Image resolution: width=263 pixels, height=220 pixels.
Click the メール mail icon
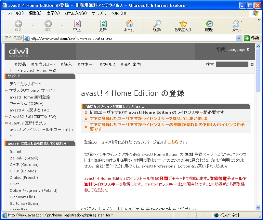[236, 26]
